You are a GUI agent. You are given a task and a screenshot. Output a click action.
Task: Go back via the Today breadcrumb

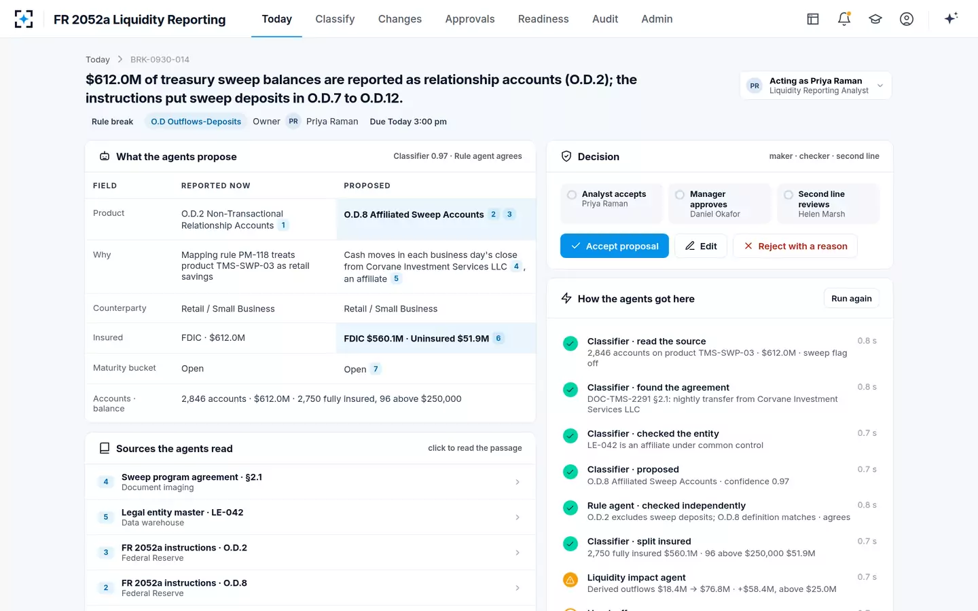(98, 60)
